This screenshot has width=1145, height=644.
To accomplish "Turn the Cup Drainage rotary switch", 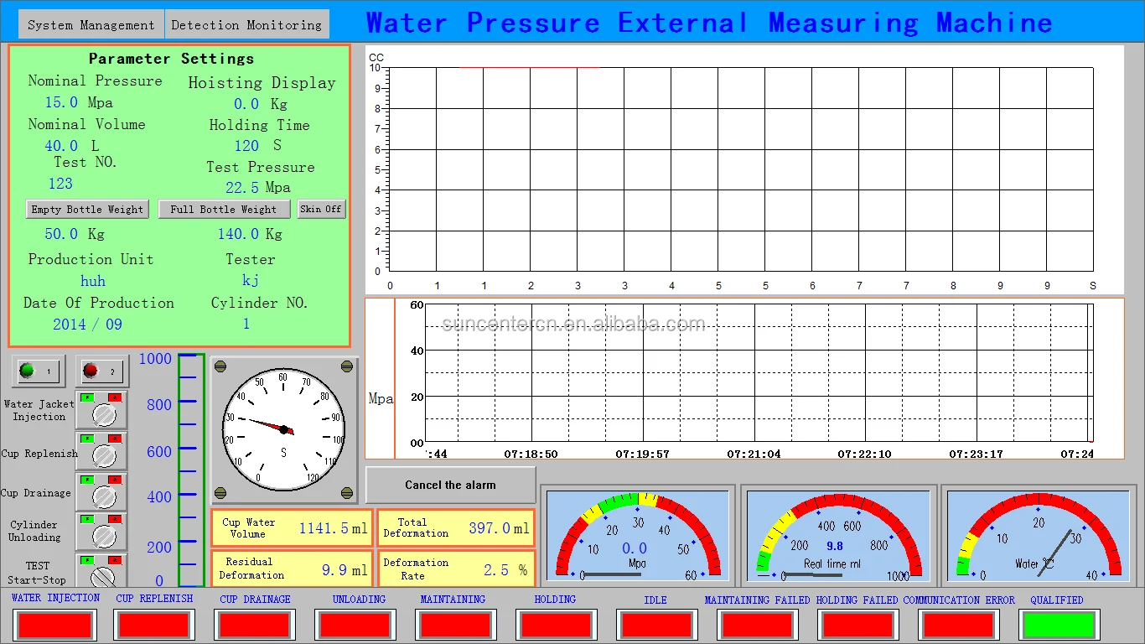I will tap(103, 496).
